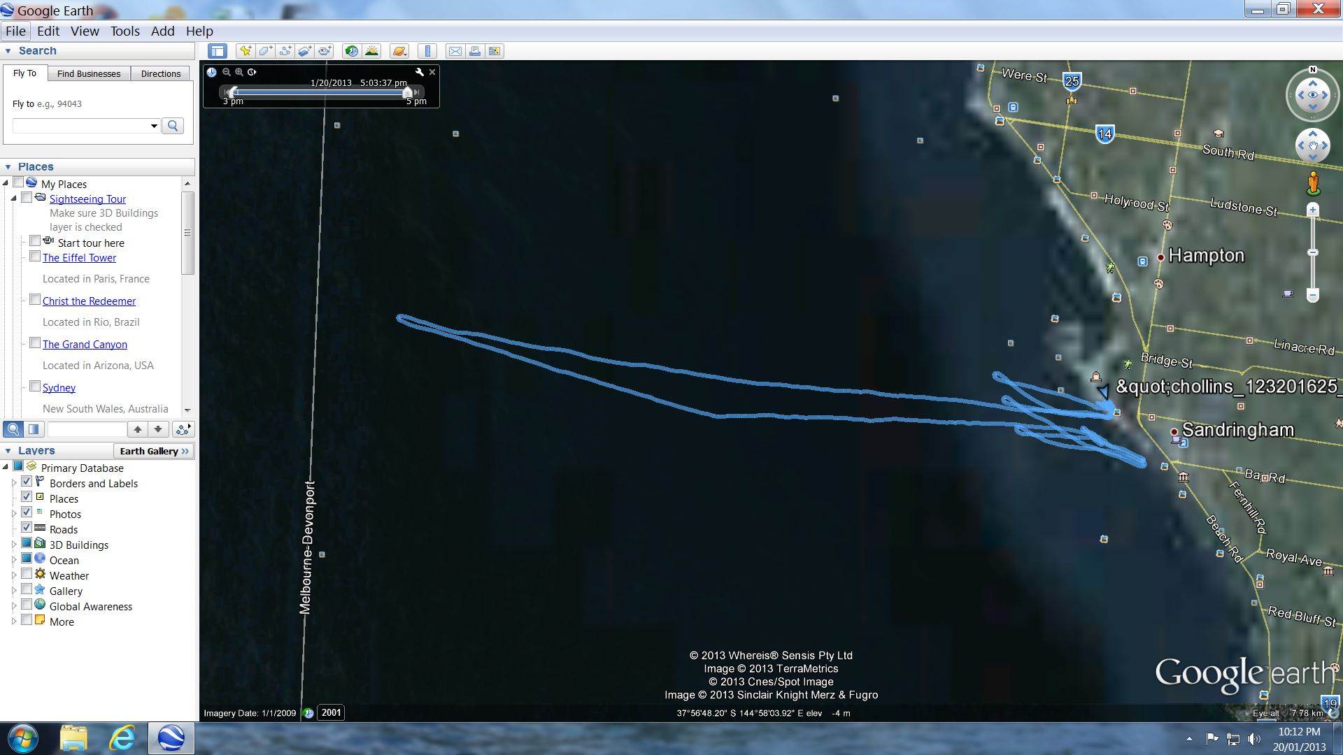Click the time slider right end handle
This screenshot has width=1343, height=755.
click(408, 92)
